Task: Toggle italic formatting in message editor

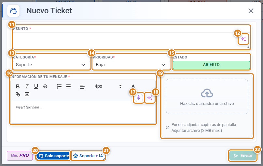Action: (27, 86)
